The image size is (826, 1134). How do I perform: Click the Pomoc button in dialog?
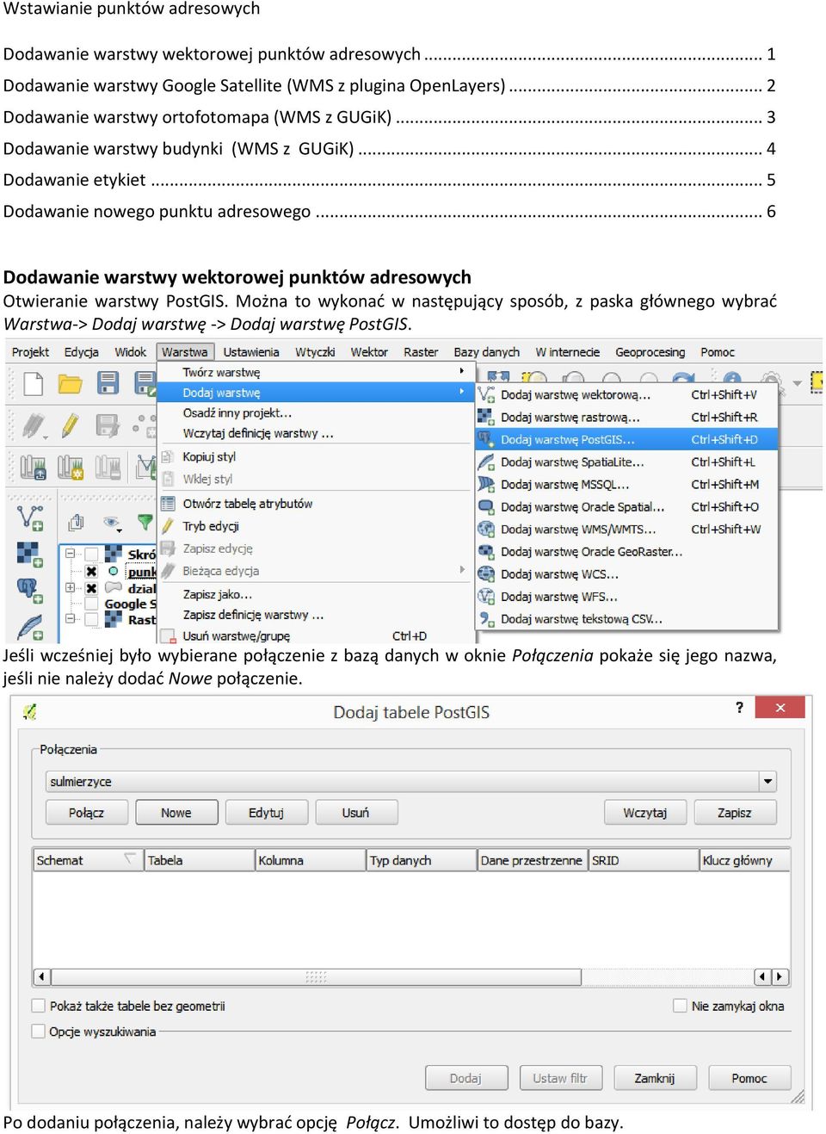[749, 1078]
